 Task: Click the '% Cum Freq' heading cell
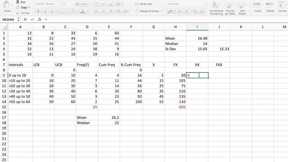131,65
